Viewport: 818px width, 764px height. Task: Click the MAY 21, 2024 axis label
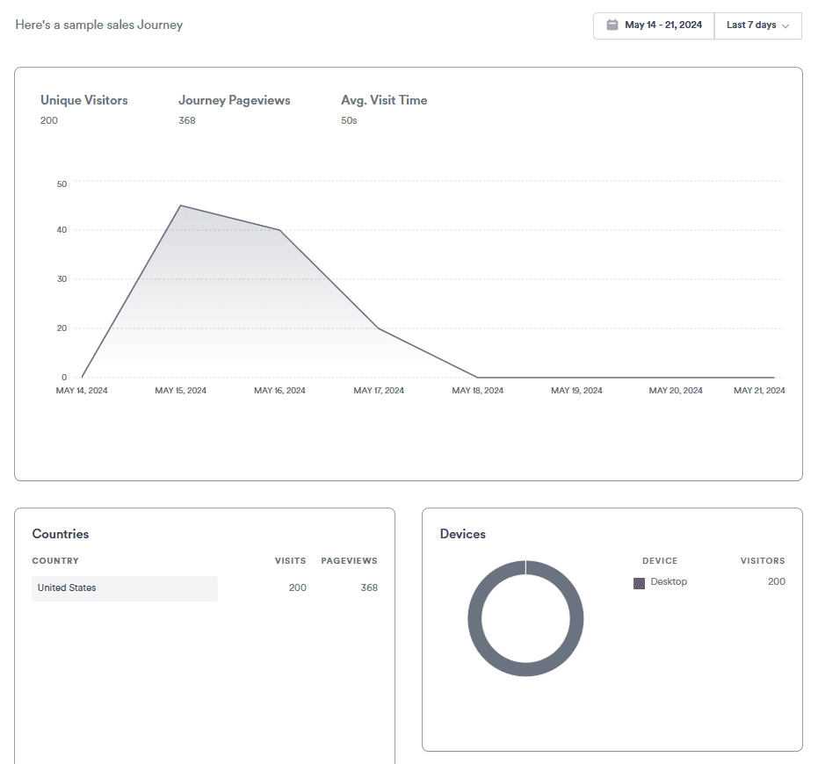coord(759,391)
